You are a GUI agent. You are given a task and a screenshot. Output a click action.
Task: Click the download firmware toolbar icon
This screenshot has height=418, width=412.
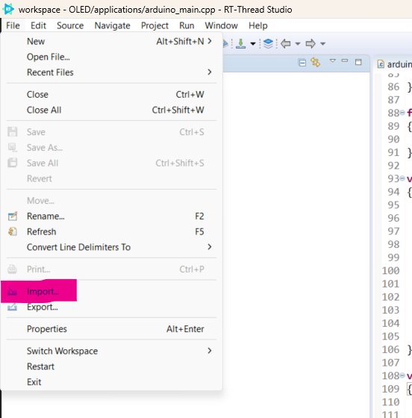point(240,44)
